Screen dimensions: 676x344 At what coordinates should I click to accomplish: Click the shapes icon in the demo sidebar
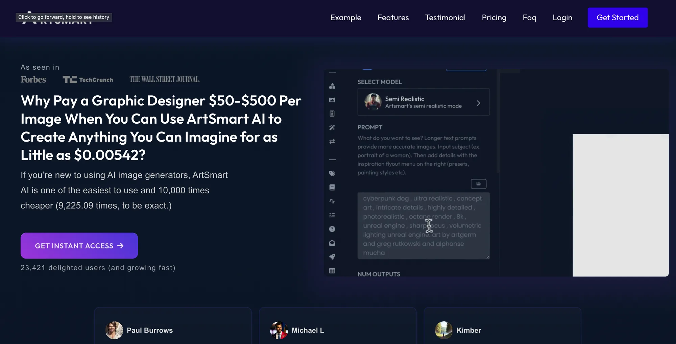(332, 86)
